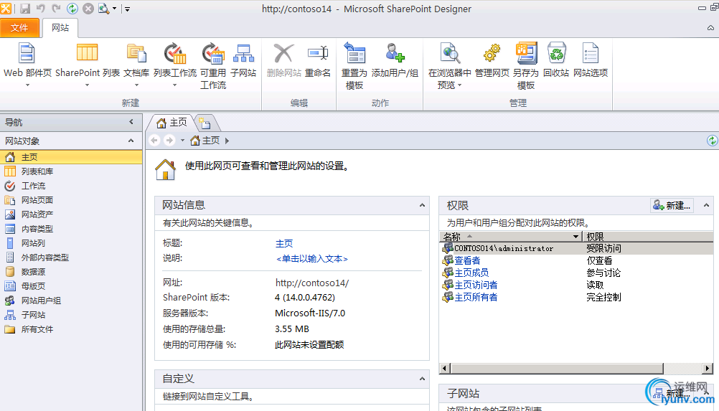Click the Redo icon in title bar
Screen dimensions: 719x411
[57, 9]
